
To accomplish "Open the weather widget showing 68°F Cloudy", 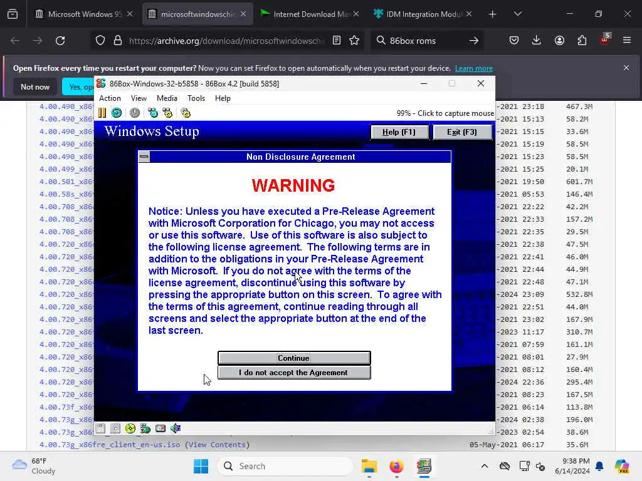I will pyautogui.click(x=34, y=466).
